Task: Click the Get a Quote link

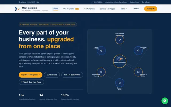Action: tap(147, 2)
